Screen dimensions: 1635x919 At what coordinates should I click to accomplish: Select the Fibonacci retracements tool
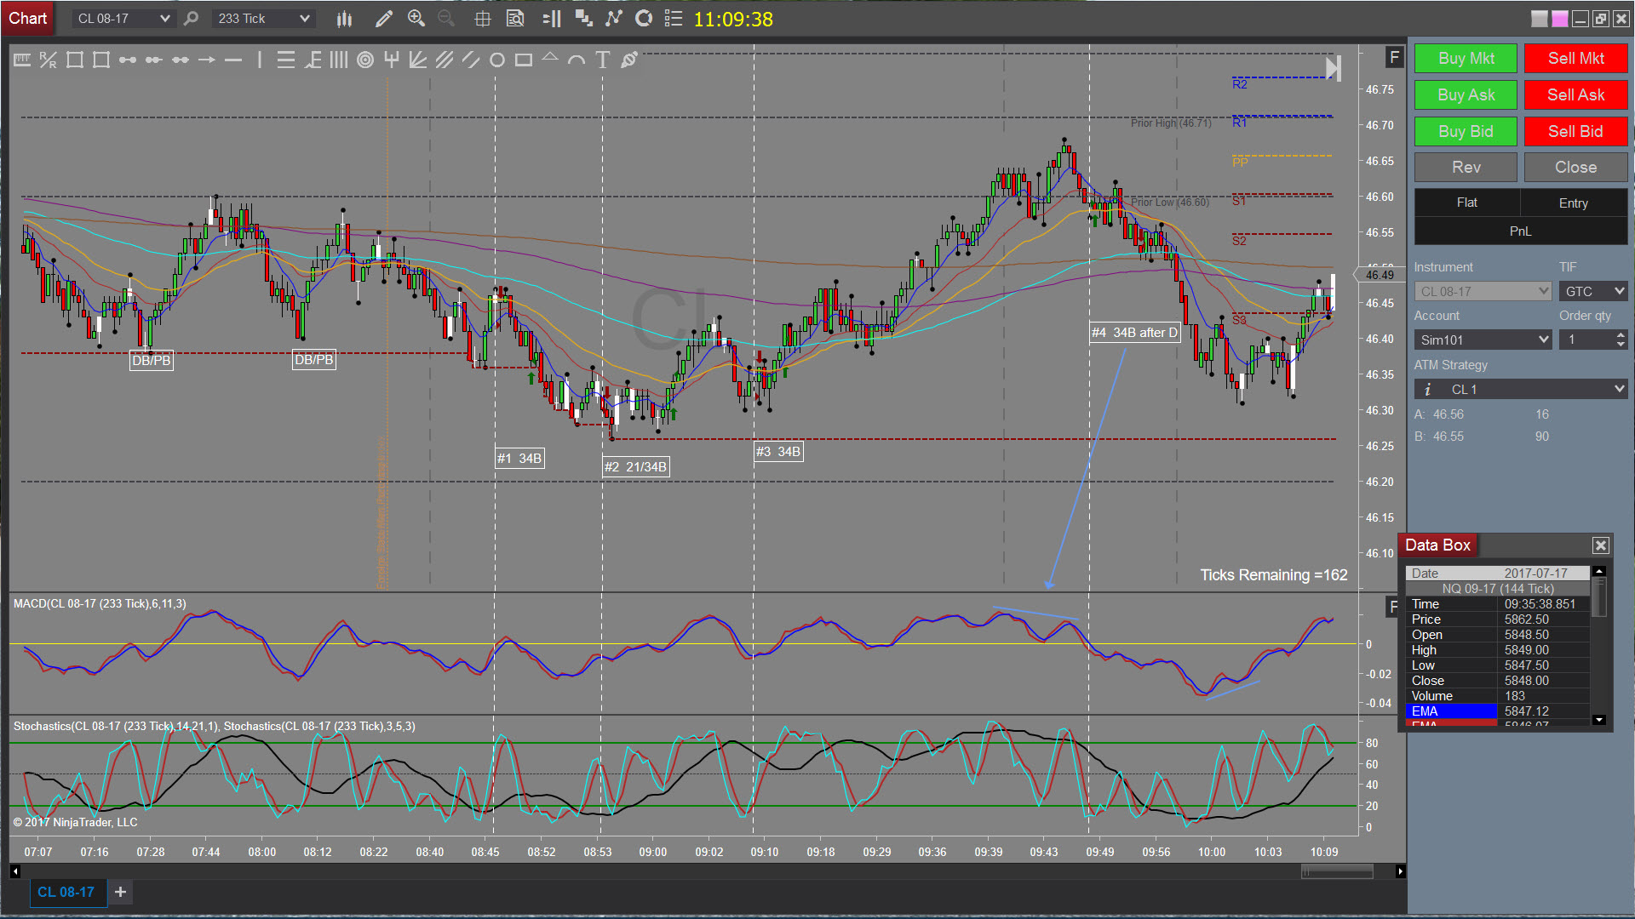(286, 60)
